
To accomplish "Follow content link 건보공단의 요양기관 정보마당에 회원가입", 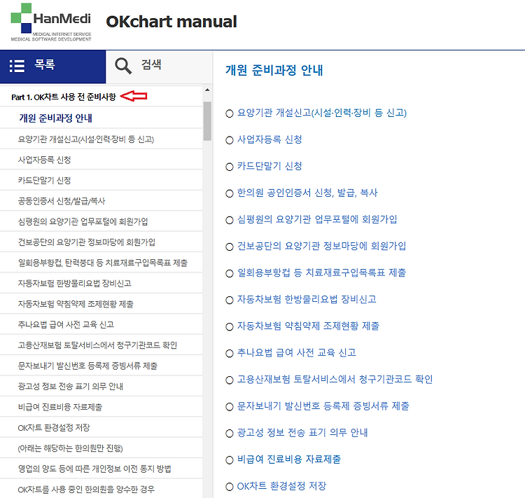I will coord(321,246).
